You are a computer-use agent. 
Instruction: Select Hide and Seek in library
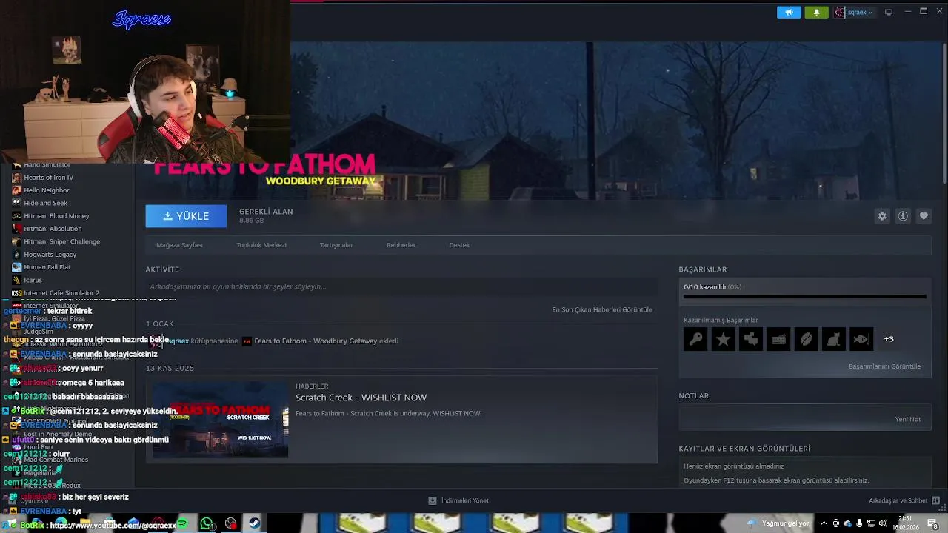(x=45, y=203)
